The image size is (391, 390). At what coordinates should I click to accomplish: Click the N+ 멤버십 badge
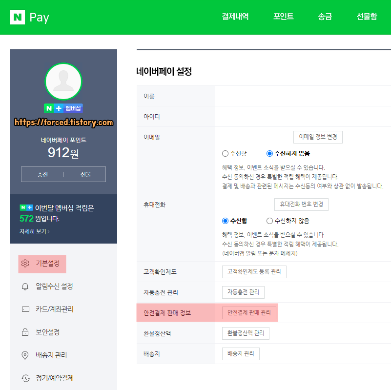click(x=63, y=108)
